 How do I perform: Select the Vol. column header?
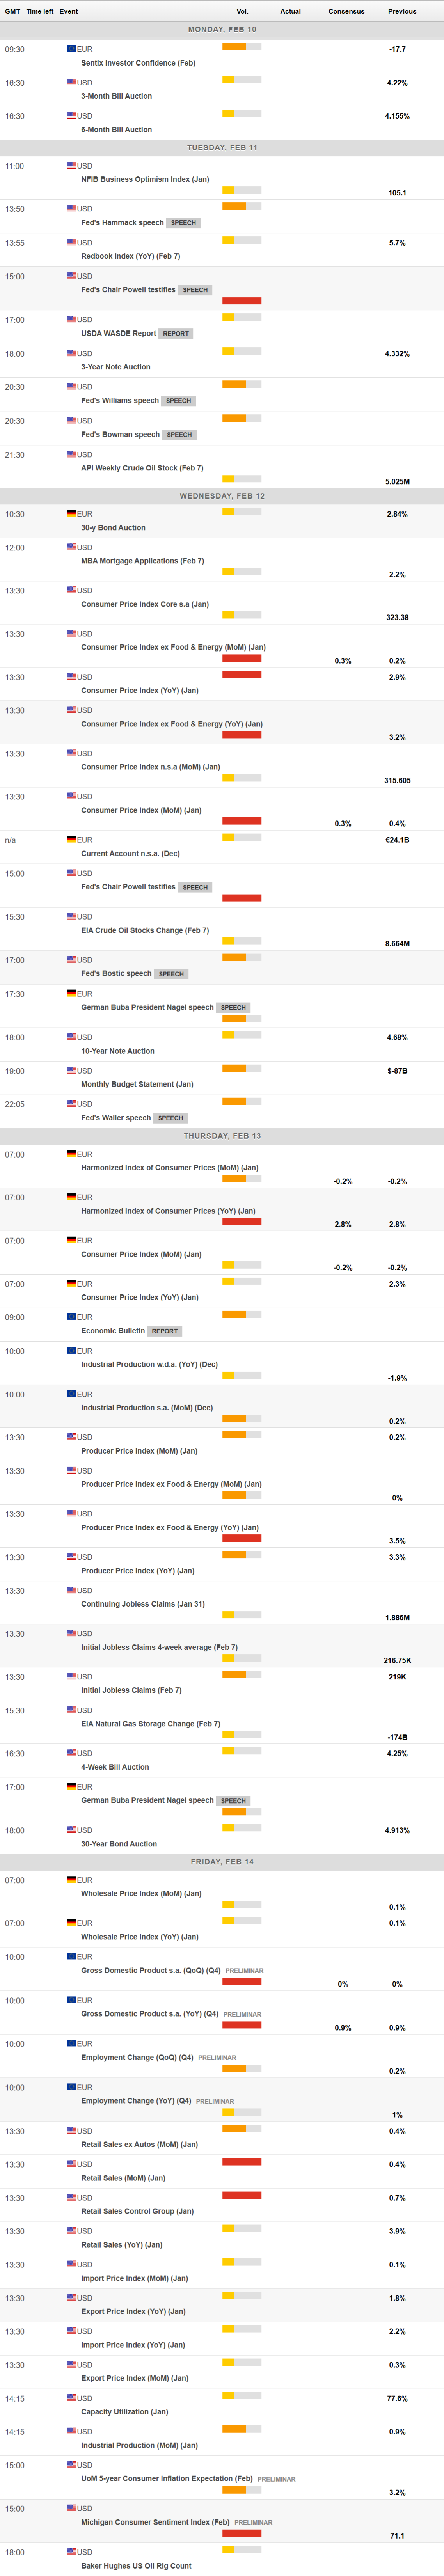pyautogui.click(x=242, y=11)
